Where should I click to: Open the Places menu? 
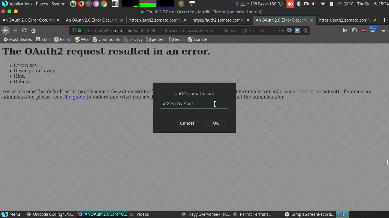42,4
